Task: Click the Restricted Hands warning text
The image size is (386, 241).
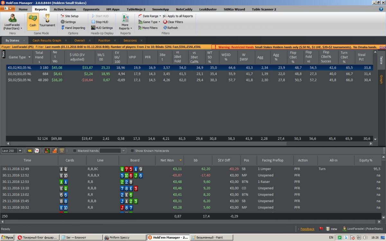Action: pyautogui.click(x=236, y=47)
